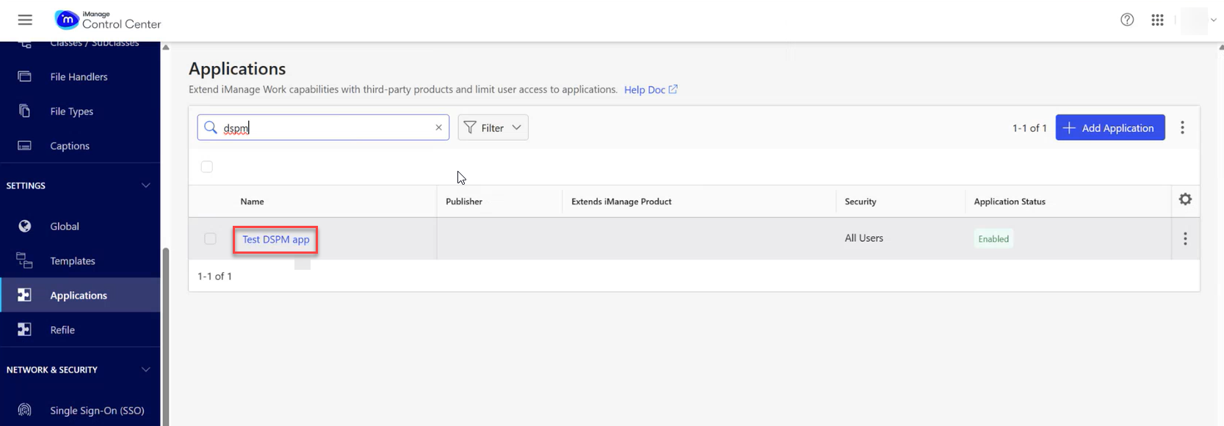Click the Add Application button
The height and width of the screenshot is (426, 1224).
click(x=1109, y=128)
